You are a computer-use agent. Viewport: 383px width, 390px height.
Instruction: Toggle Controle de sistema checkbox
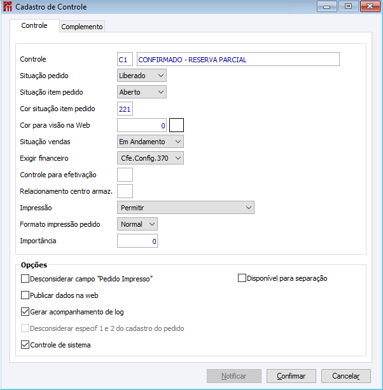coord(25,345)
